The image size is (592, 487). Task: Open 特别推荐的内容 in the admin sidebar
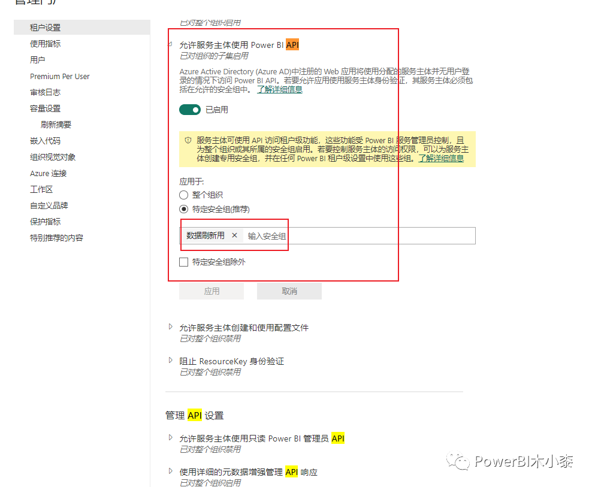click(x=57, y=238)
